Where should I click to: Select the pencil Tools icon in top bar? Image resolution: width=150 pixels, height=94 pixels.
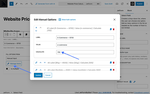[16, 4]
